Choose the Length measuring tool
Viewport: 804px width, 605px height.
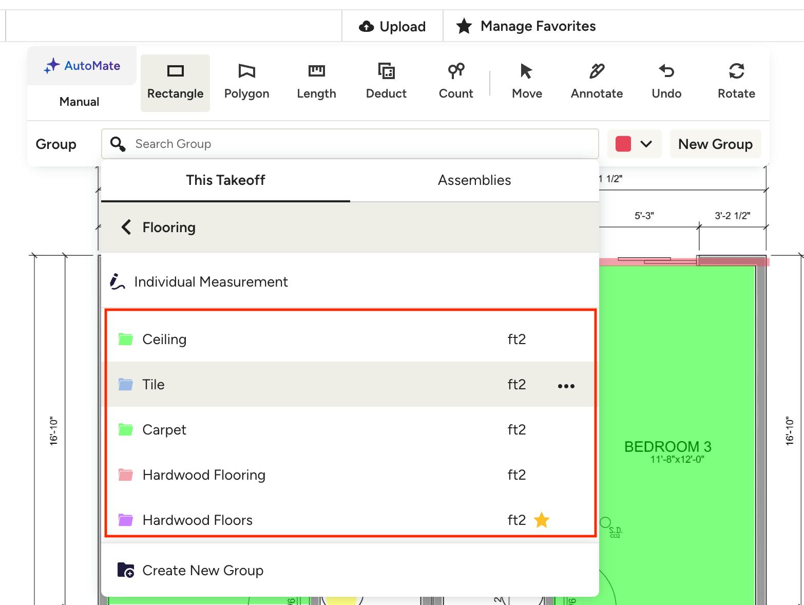click(316, 83)
